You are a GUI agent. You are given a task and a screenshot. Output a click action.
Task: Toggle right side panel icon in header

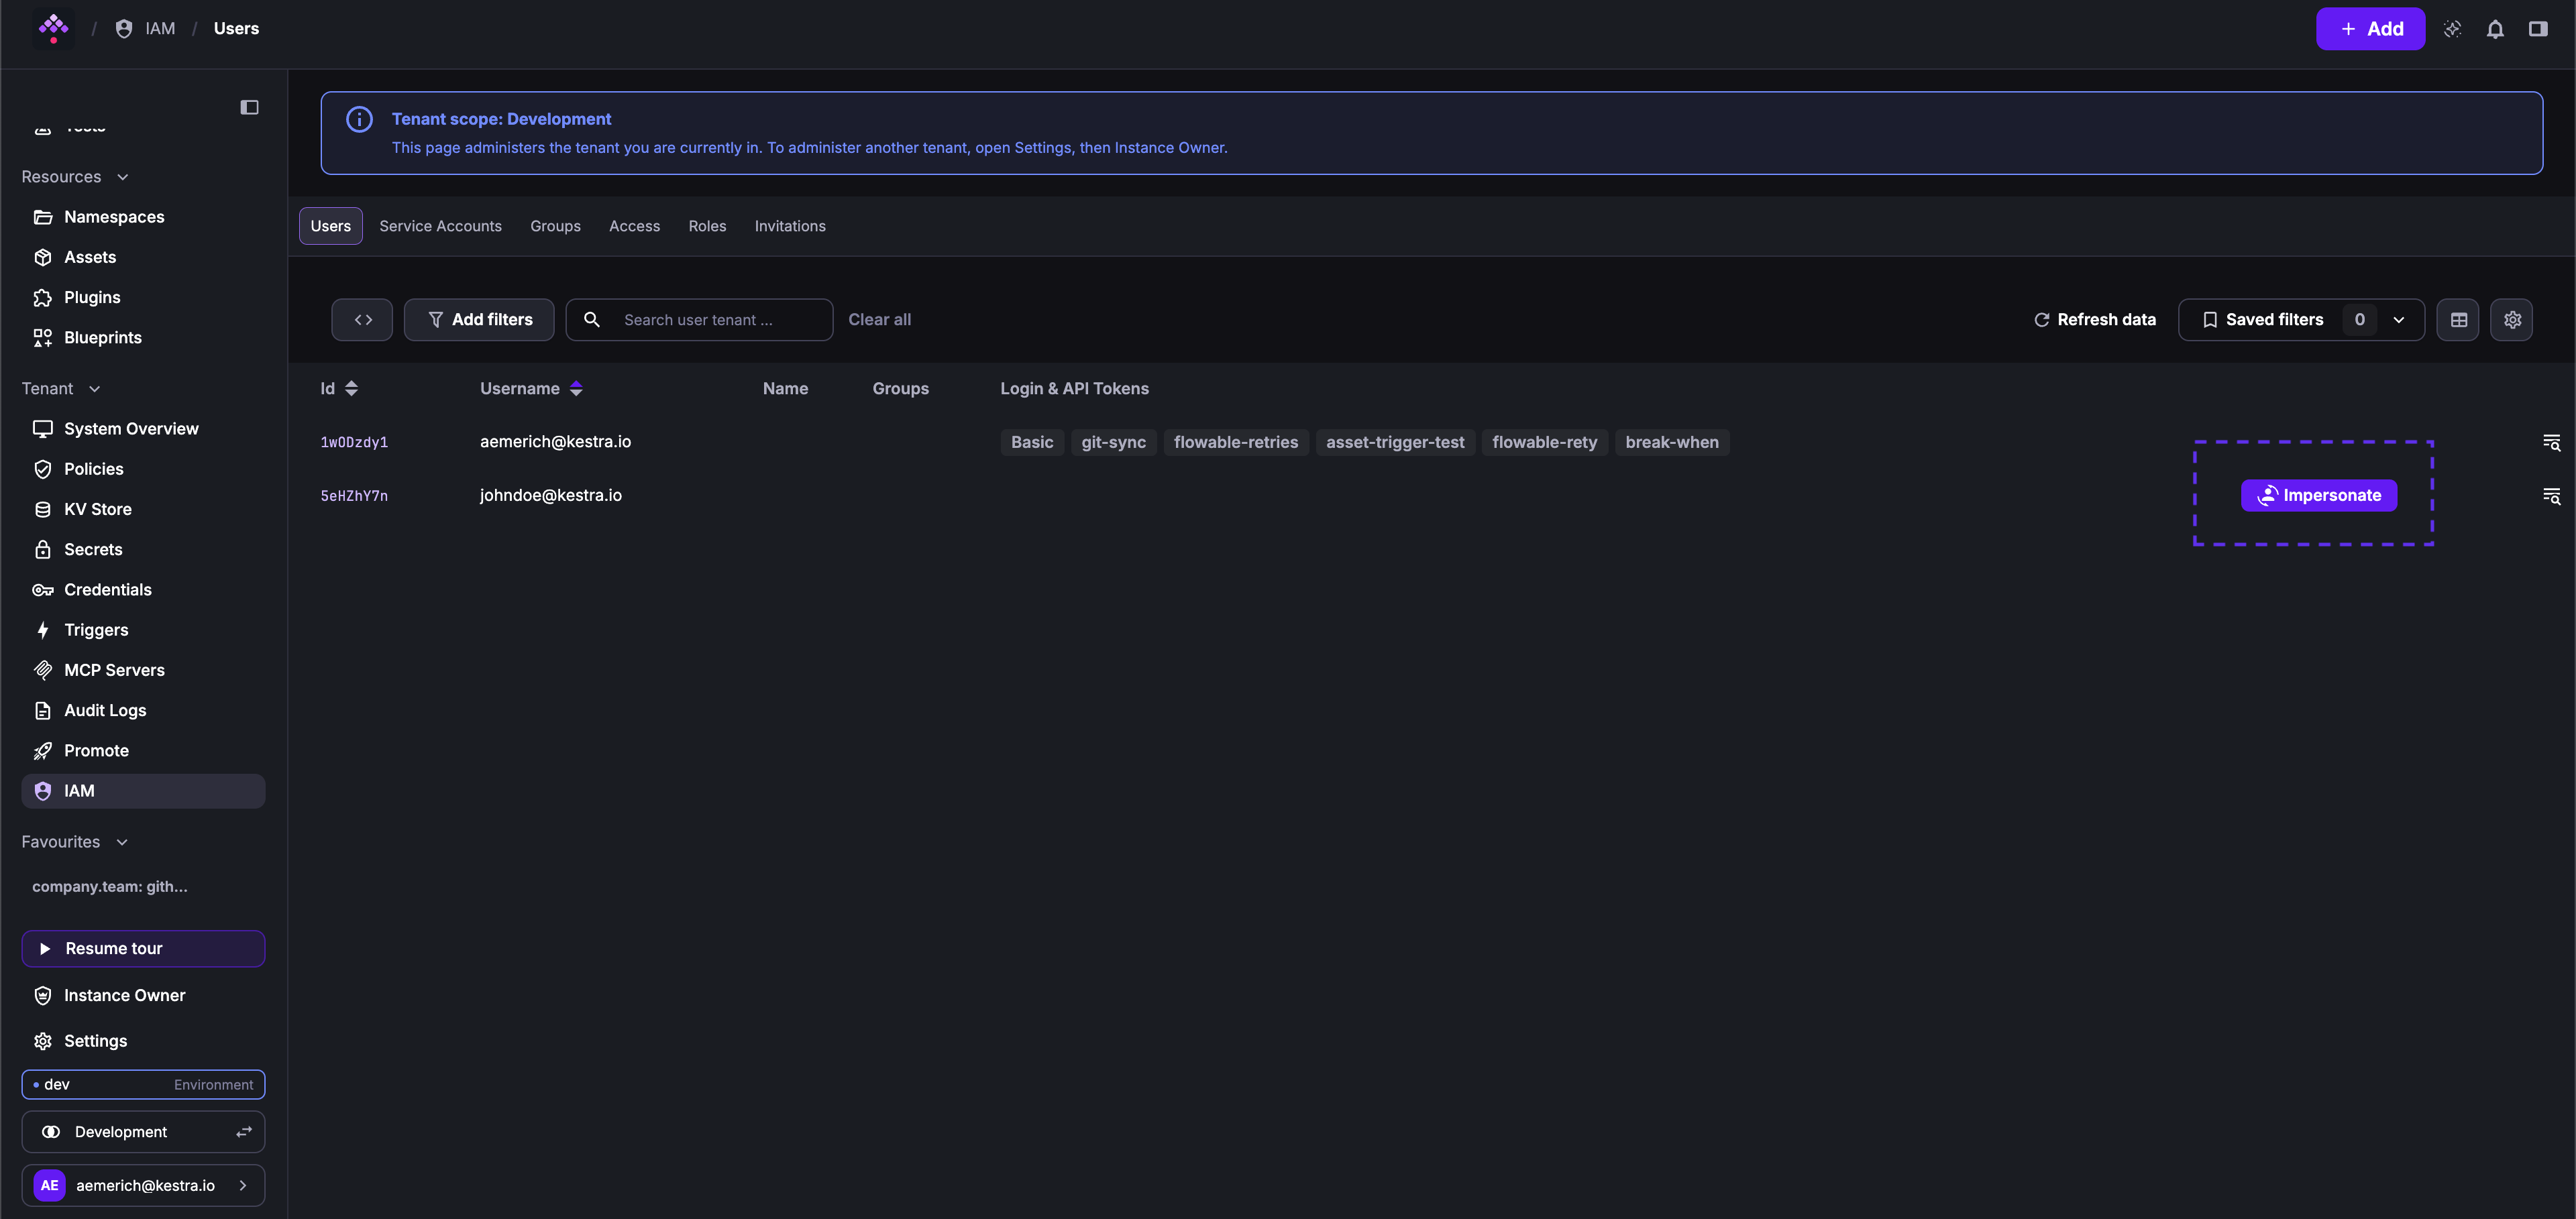[x=2538, y=29]
